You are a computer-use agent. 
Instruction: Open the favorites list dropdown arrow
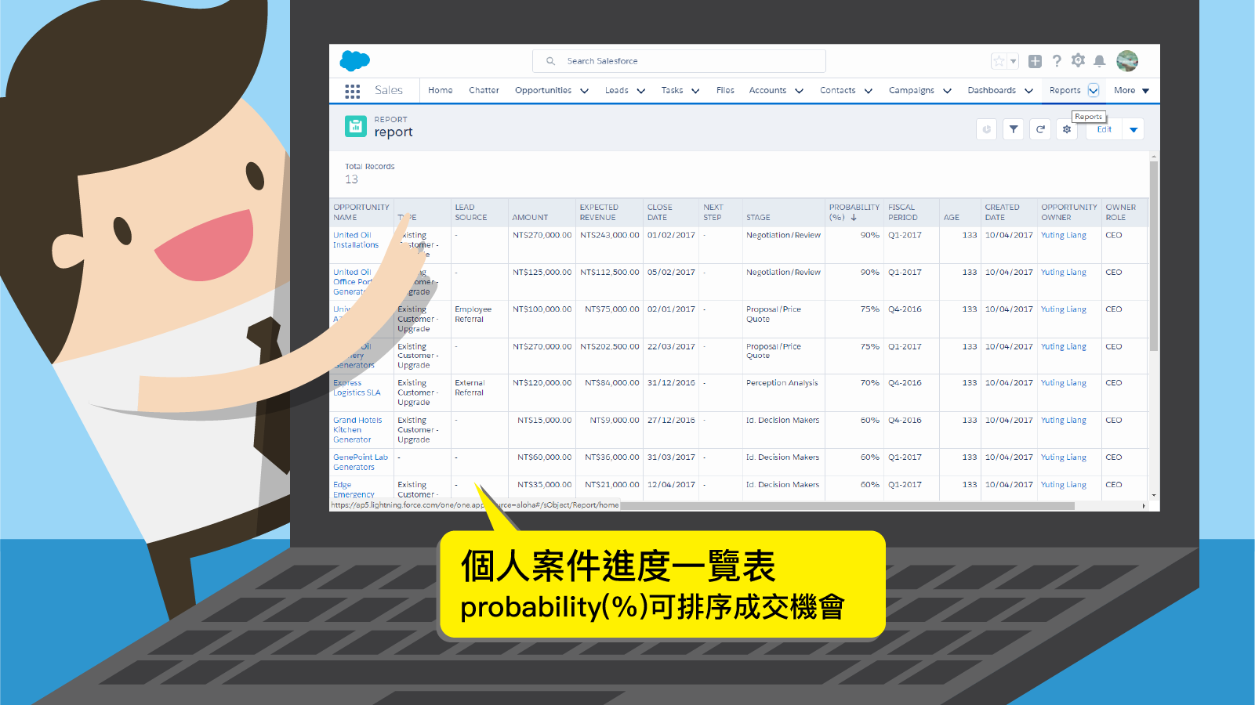pos(1013,61)
